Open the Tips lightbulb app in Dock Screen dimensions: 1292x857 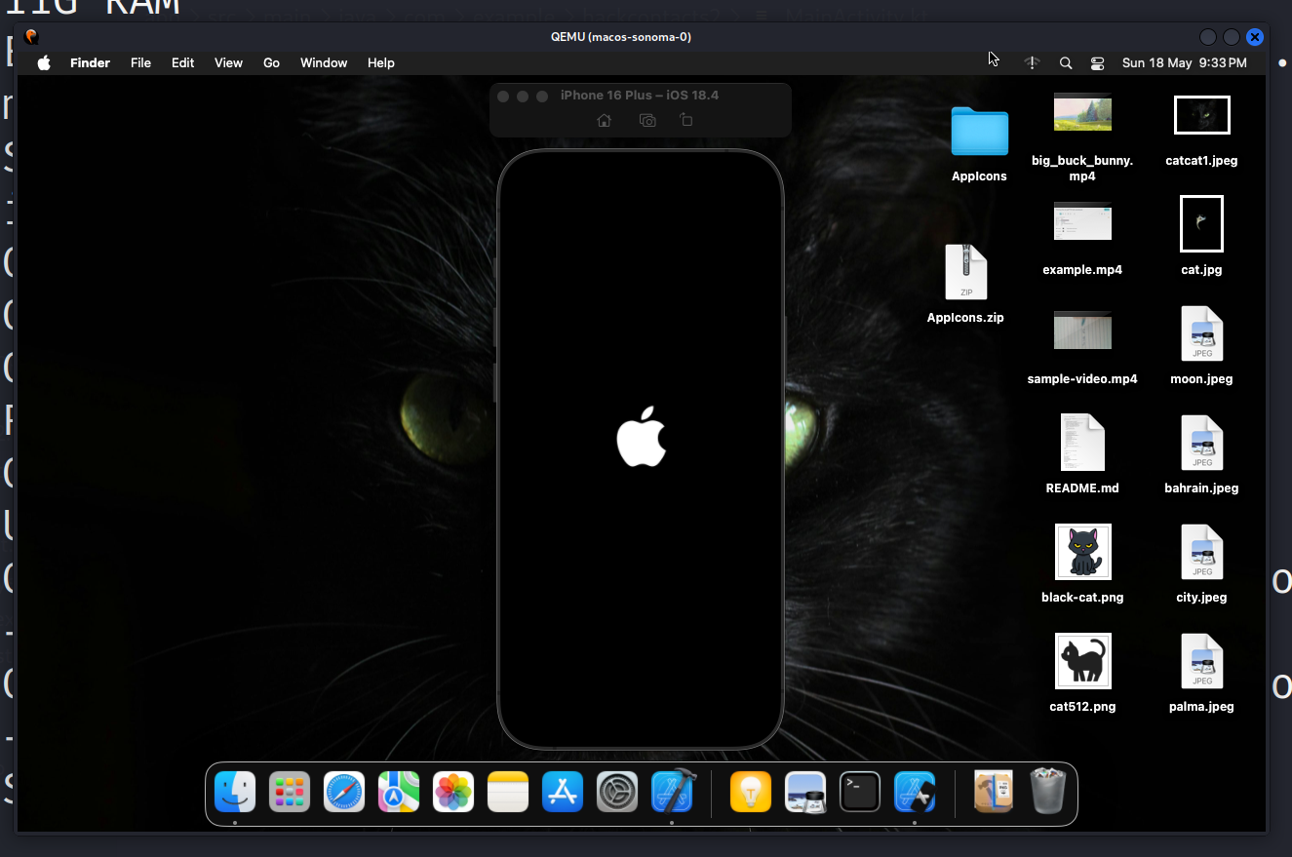[x=751, y=792]
